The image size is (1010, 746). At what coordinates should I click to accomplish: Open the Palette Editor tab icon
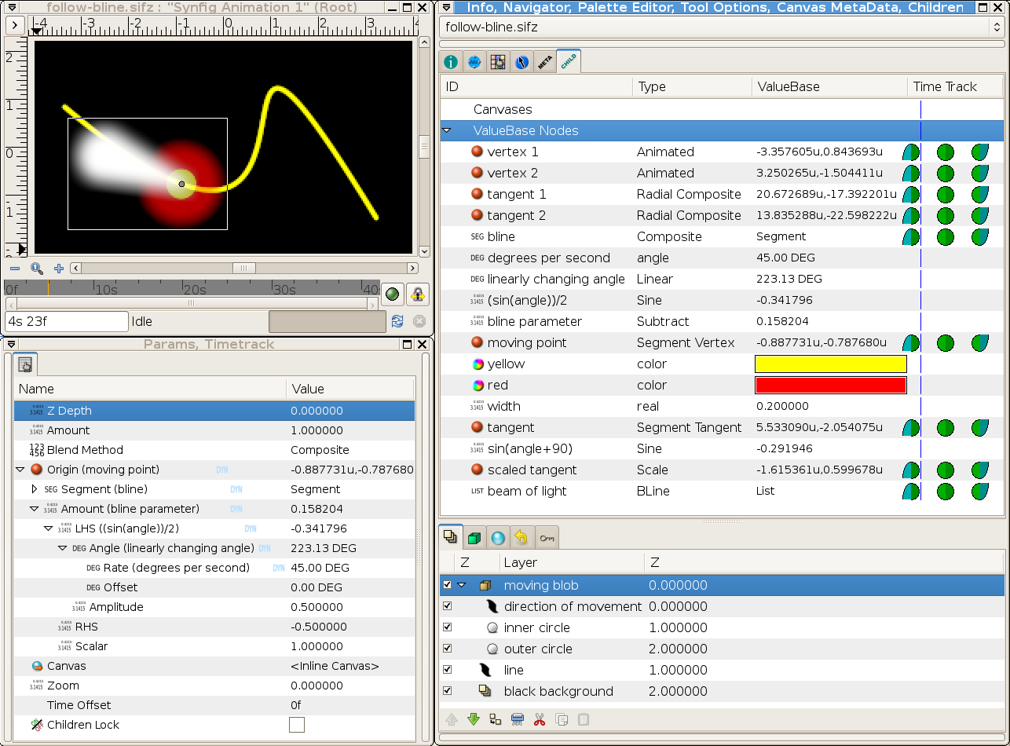point(498,62)
